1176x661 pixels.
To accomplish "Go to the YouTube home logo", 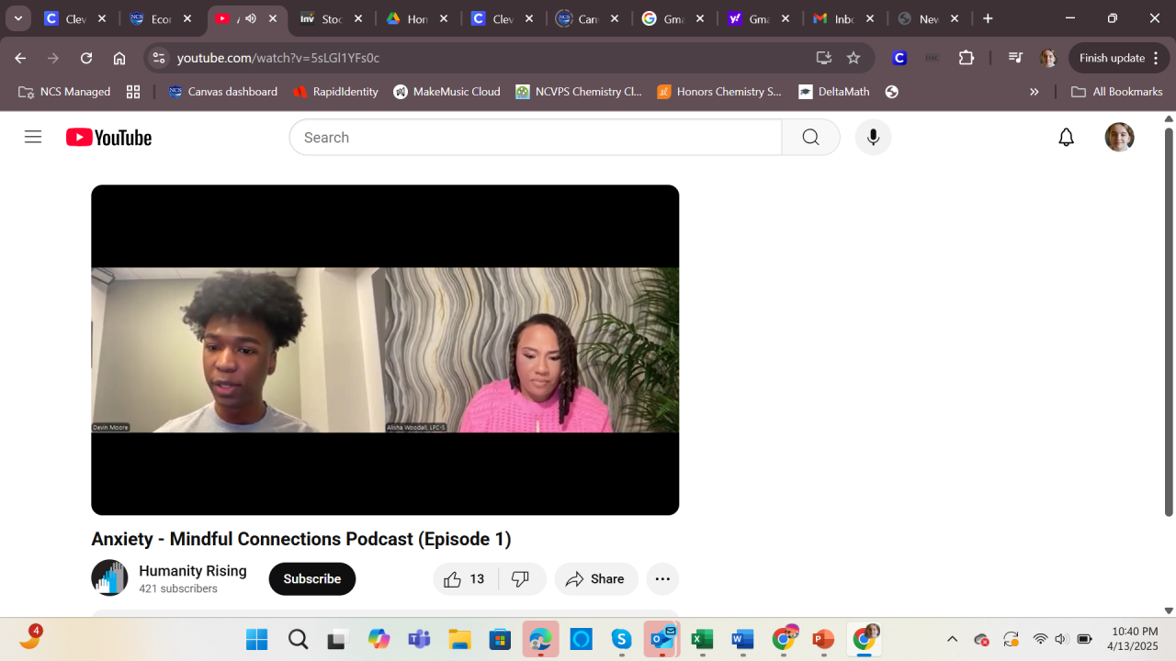I will [x=108, y=138].
